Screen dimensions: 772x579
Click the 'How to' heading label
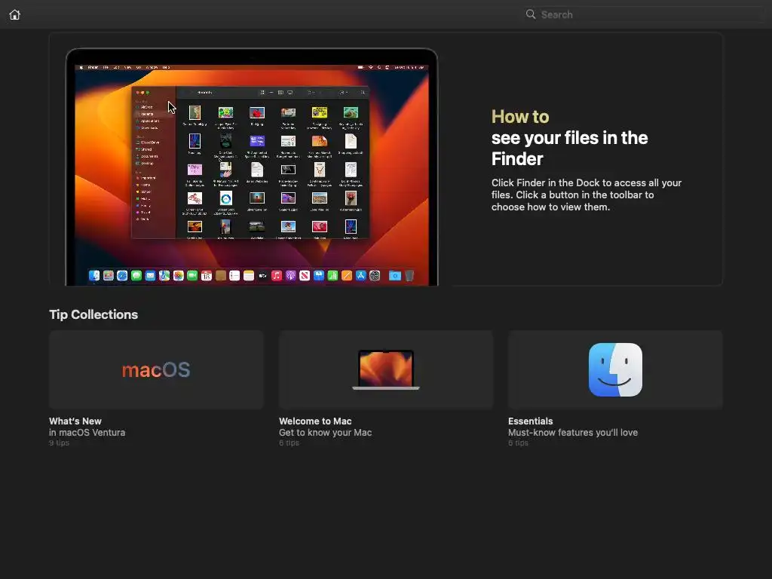tap(520, 117)
